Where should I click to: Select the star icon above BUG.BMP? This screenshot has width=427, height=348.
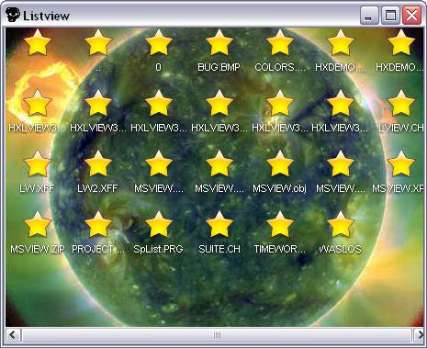tap(219, 42)
